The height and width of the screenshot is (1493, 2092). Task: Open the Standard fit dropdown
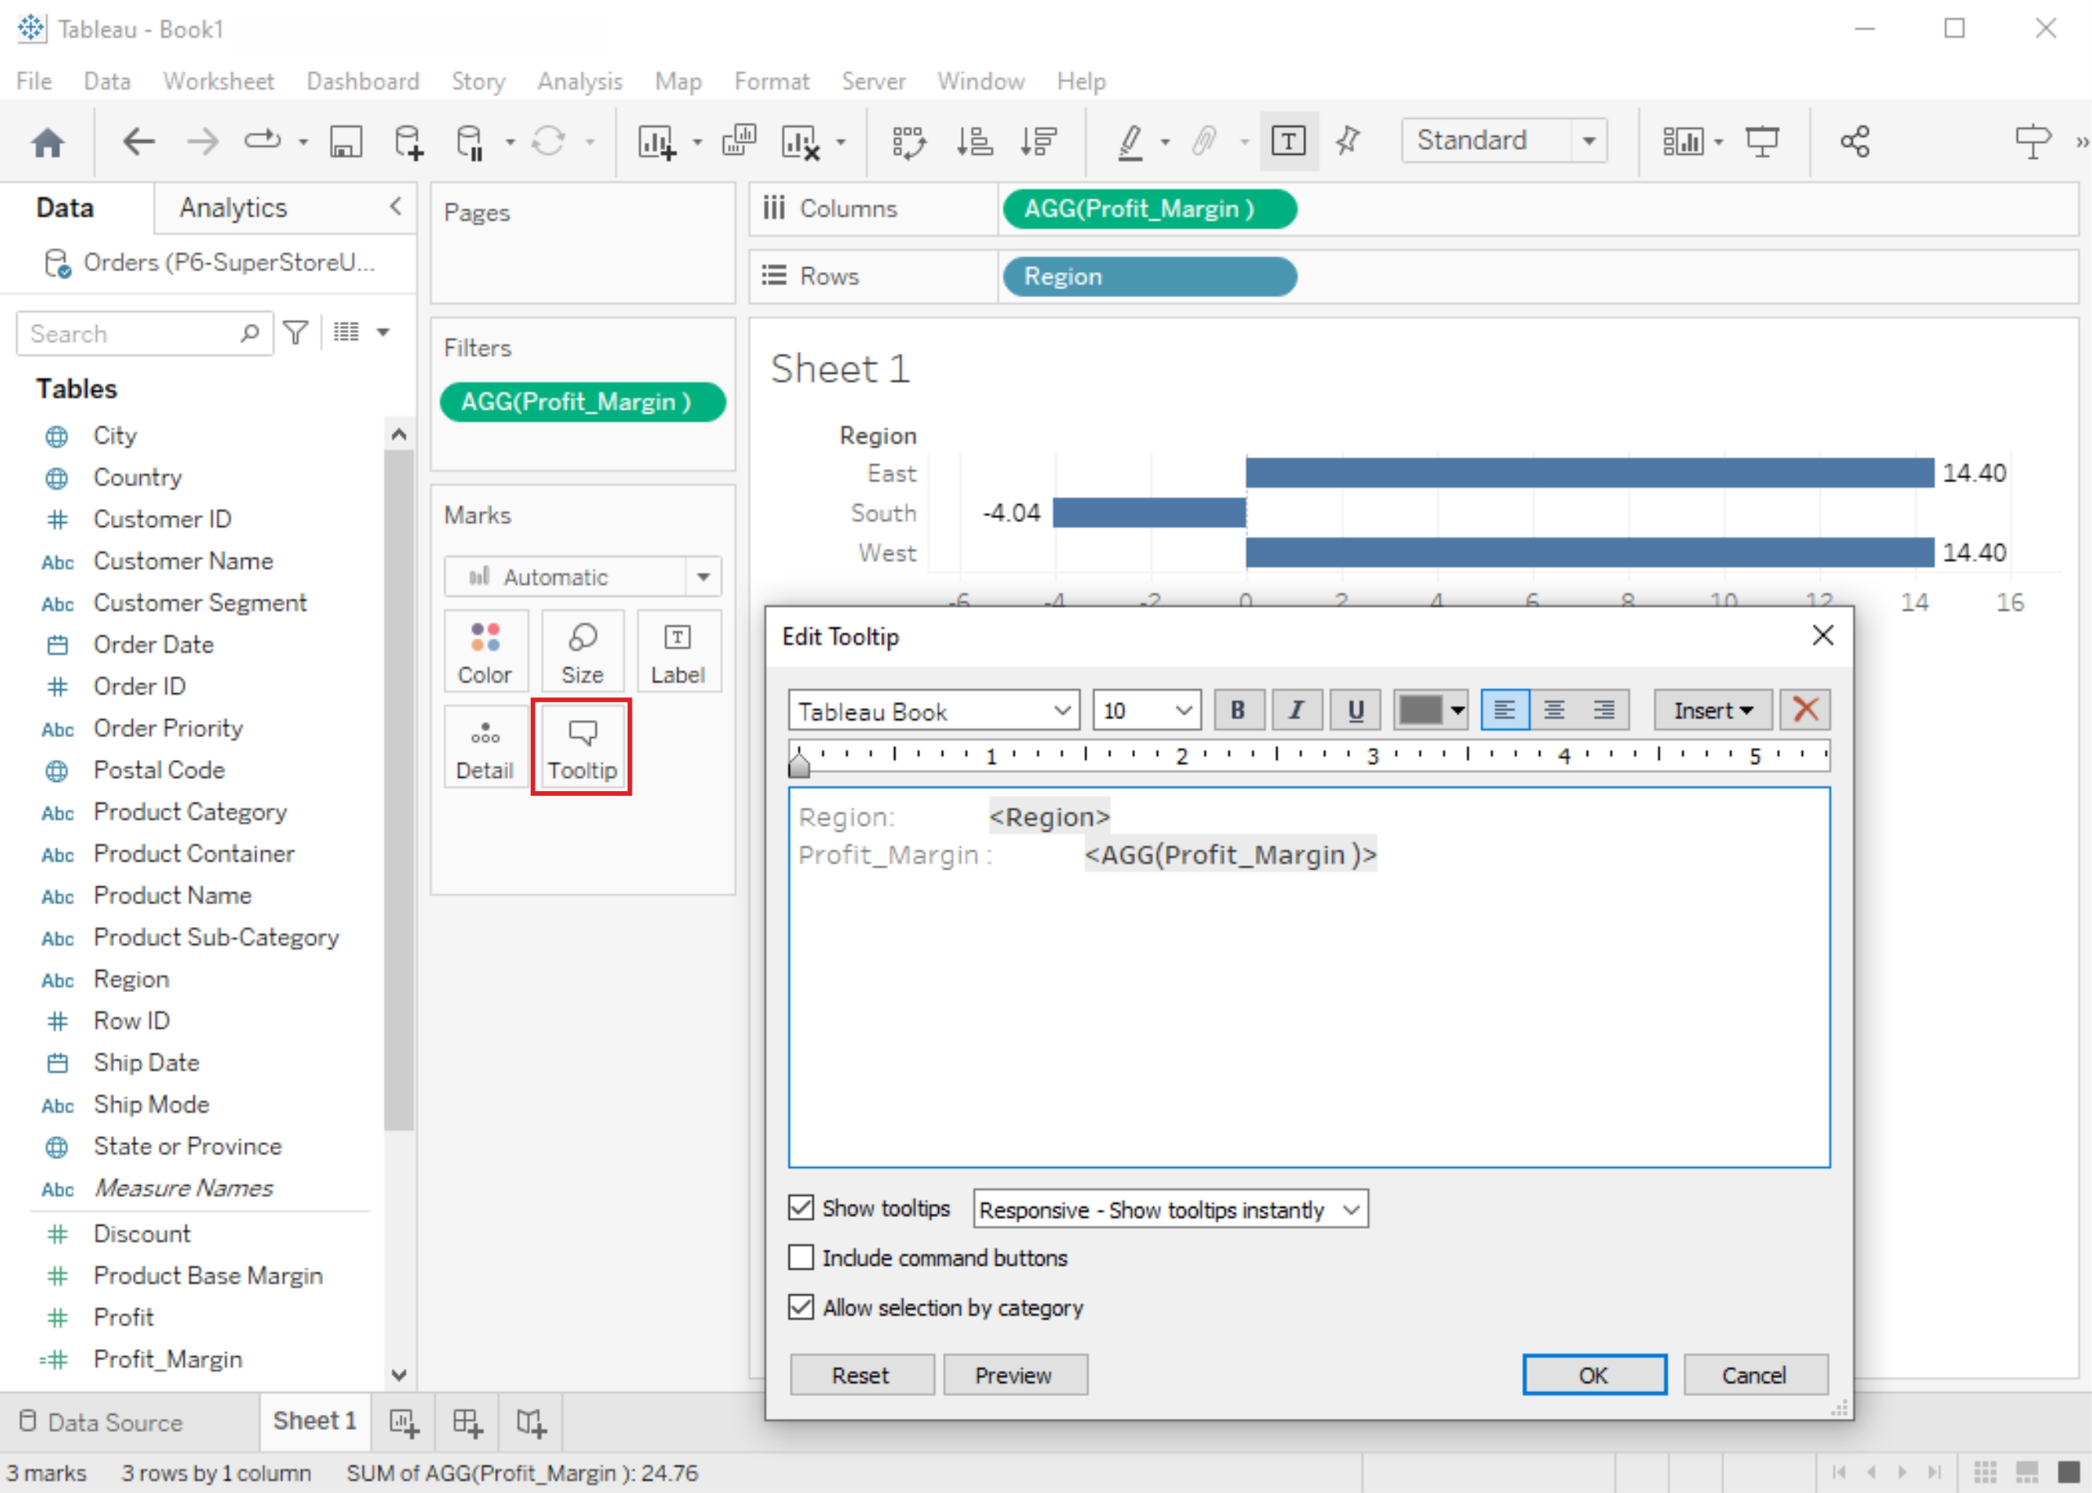(1504, 141)
